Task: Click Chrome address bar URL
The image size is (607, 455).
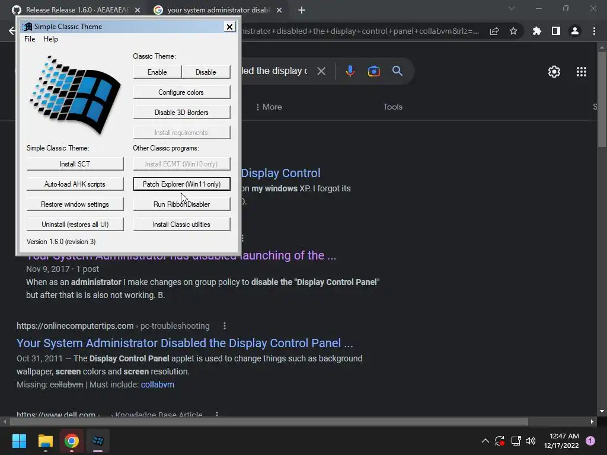Action: click(360, 31)
